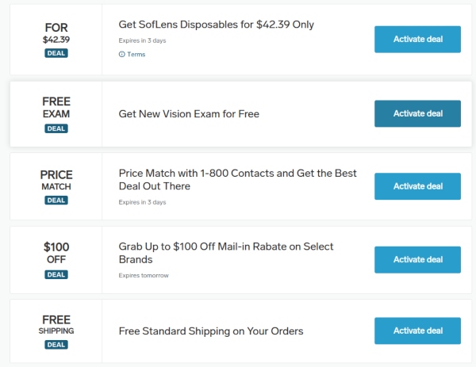Click the DEAL badge under $100 OFF
This screenshot has height=367, width=476.
pyautogui.click(x=56, y=274)
